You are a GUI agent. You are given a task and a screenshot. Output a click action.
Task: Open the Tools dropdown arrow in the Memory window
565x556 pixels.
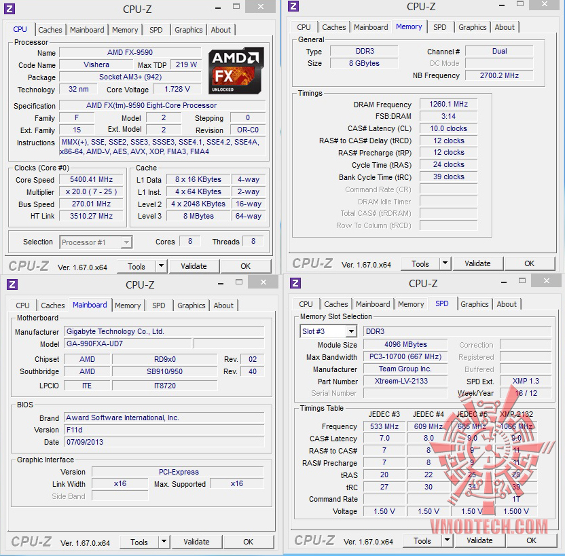point(445,263)
